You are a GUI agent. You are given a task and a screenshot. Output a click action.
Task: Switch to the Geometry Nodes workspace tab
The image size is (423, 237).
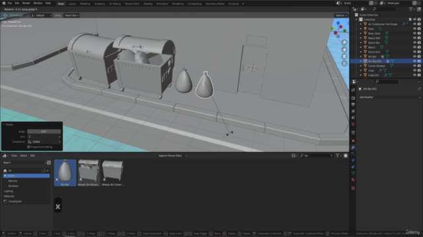tap(215, 4)
